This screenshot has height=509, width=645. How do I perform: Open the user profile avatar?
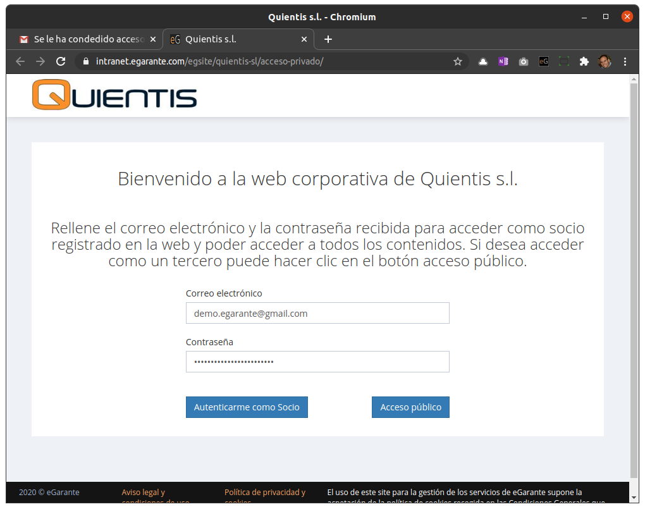click(x=605, y=62)
